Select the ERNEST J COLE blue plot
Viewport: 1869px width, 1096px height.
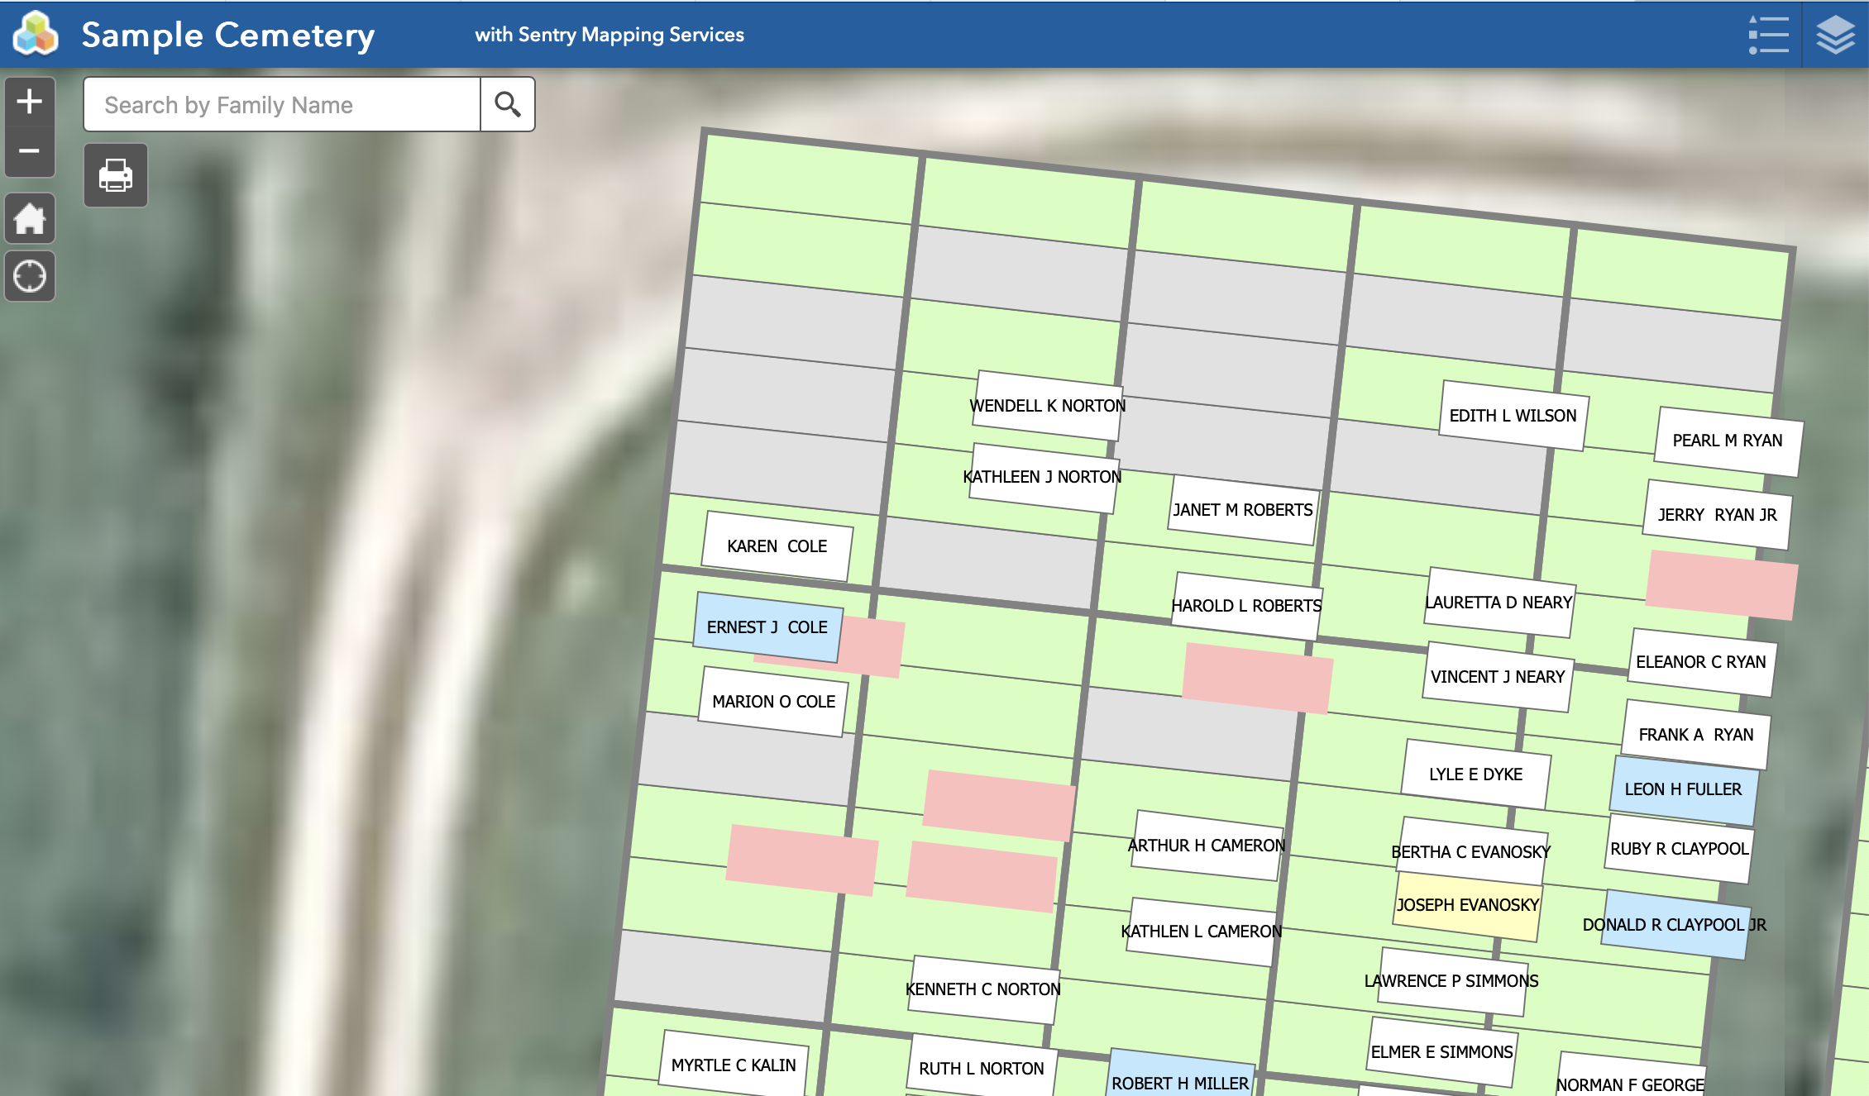coord(767,627)
